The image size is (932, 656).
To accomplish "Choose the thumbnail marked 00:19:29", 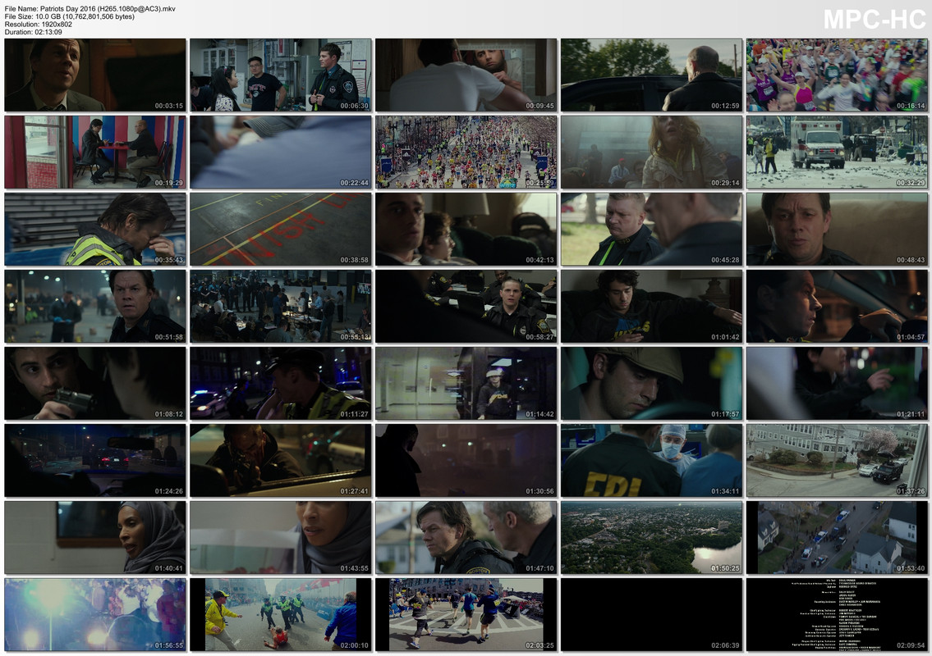I will pos(95,153).
